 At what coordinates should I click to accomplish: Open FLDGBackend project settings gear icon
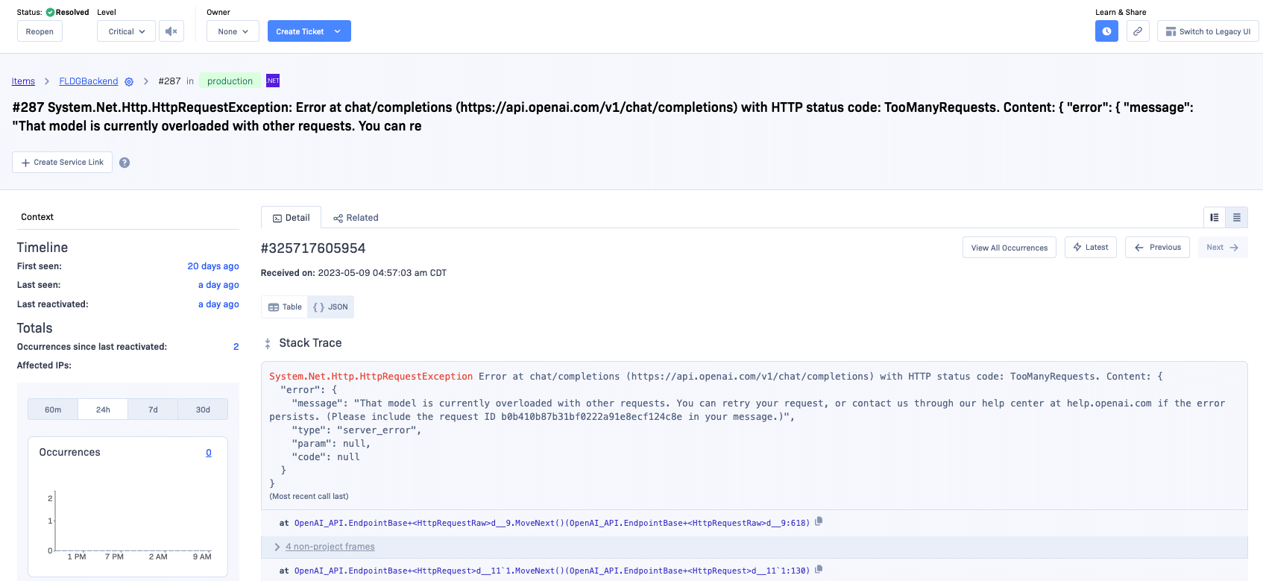tap(129, 81)
